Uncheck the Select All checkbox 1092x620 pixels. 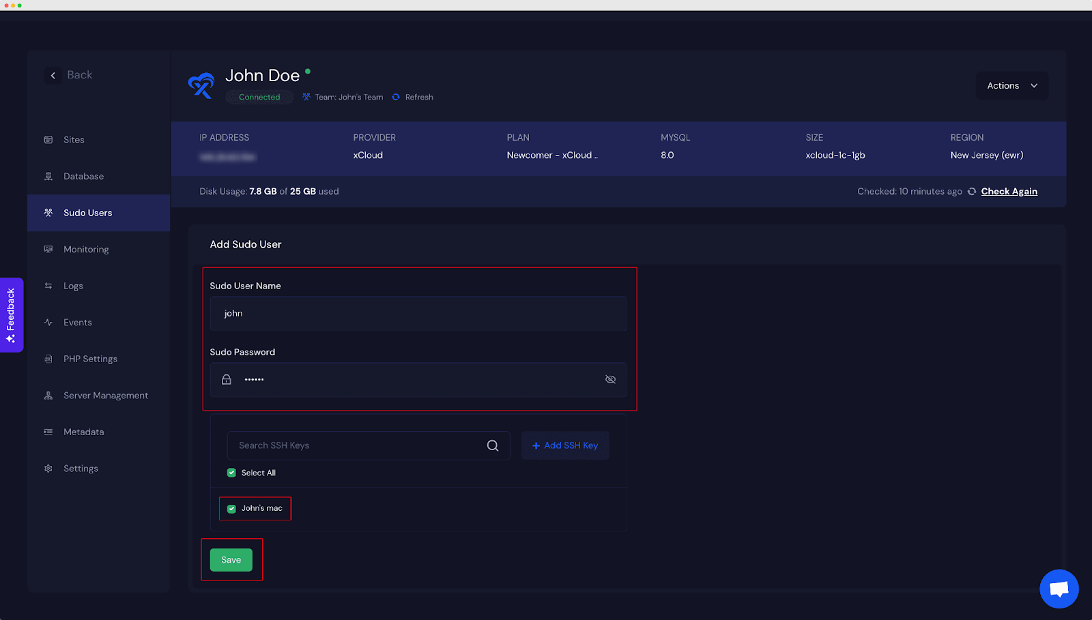click(x=231, y=473)
